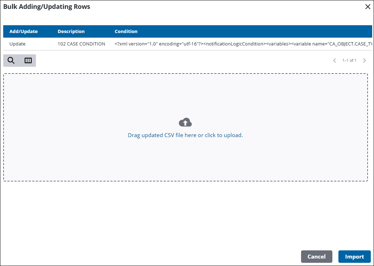374x266 pixels.
Task: Sort by the Condition column header
Action: (126, 31)
